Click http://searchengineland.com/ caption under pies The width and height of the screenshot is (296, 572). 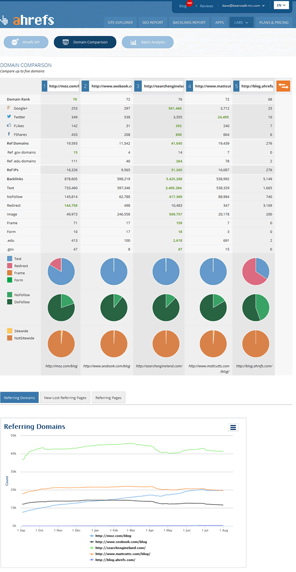tap(159, 366)
